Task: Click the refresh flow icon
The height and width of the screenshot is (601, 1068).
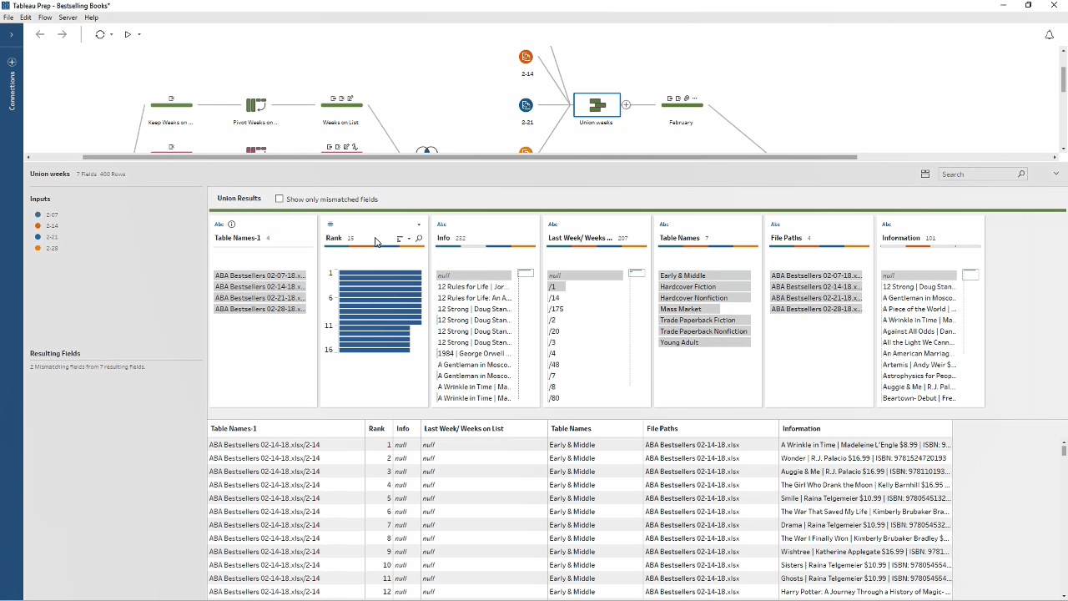Action: [99, 35]
